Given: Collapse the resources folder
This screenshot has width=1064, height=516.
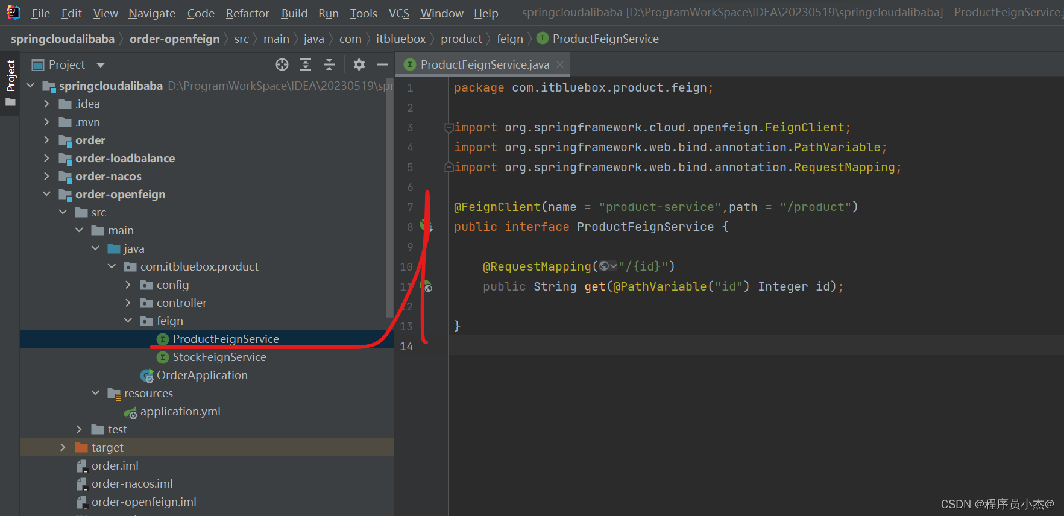Looking at the screenshot, I should [x=95, y=393].
